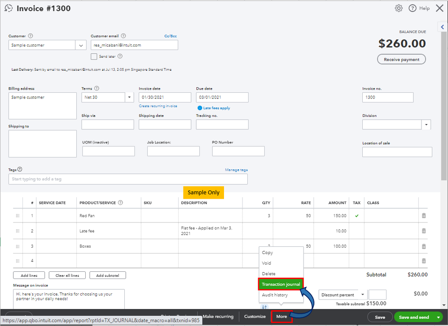448x326 pixels.
Task: Click Customize in the bottom bar
Action: [x=255, y=317]
